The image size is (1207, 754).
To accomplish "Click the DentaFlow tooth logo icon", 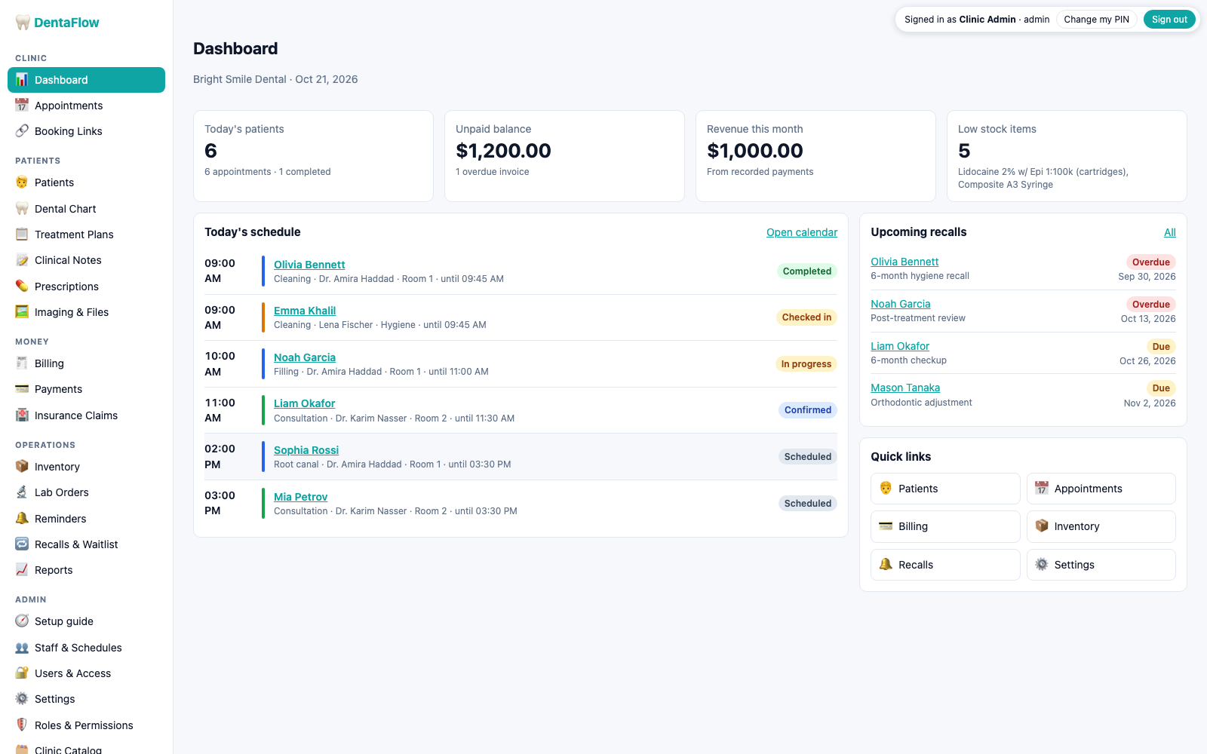I will [23, 23].
